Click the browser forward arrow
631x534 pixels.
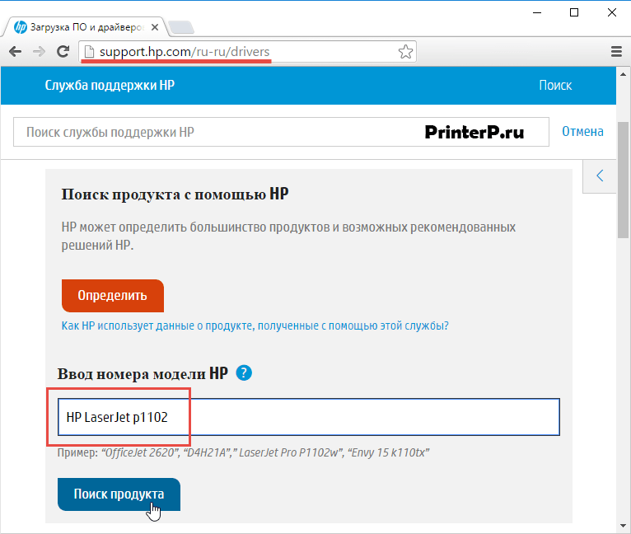point(39,52)
